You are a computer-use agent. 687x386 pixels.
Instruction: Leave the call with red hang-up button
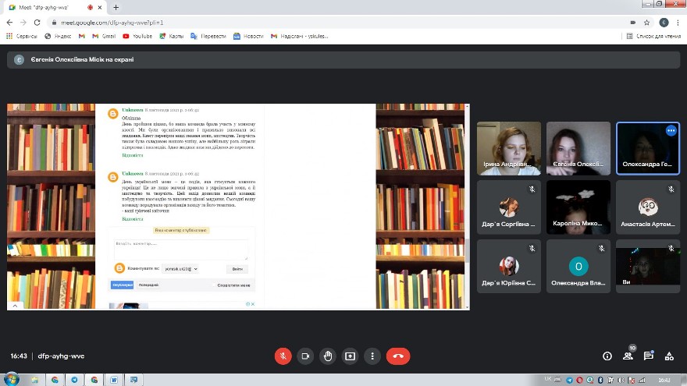(398, 356)
